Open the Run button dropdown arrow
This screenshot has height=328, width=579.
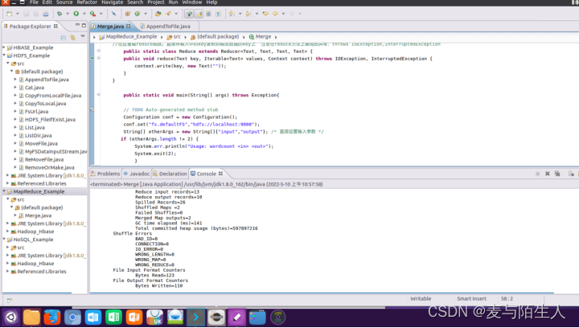[84, 14]
